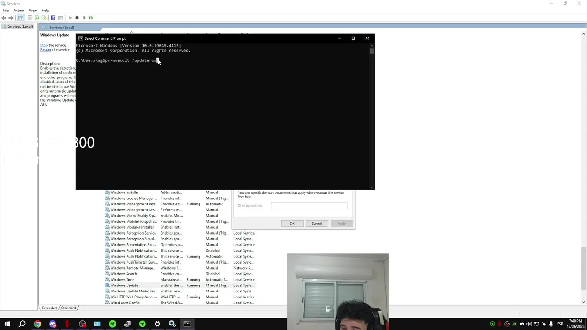The image size is (587, 330).
Task: Open the Settings gear in taskbar
Action: [157, 324]
